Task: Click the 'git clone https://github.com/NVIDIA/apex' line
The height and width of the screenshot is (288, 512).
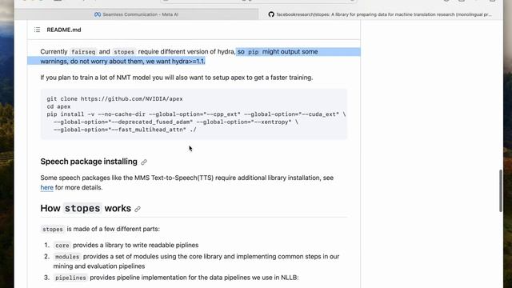Action: click(x=114, y=99)
